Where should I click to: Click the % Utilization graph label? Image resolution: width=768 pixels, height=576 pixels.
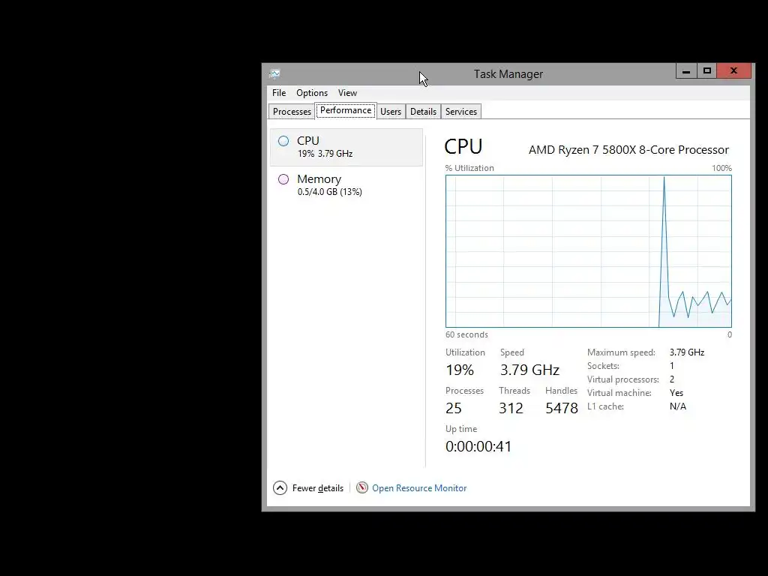point(469,168)
